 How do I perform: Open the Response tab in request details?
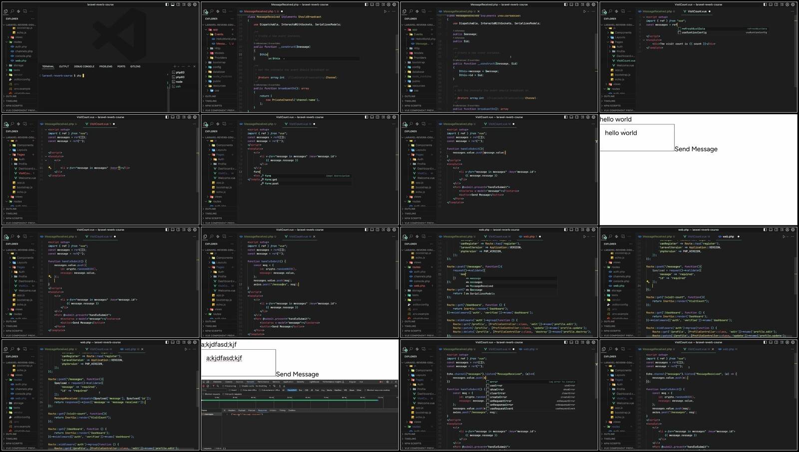tap(262, 410)
